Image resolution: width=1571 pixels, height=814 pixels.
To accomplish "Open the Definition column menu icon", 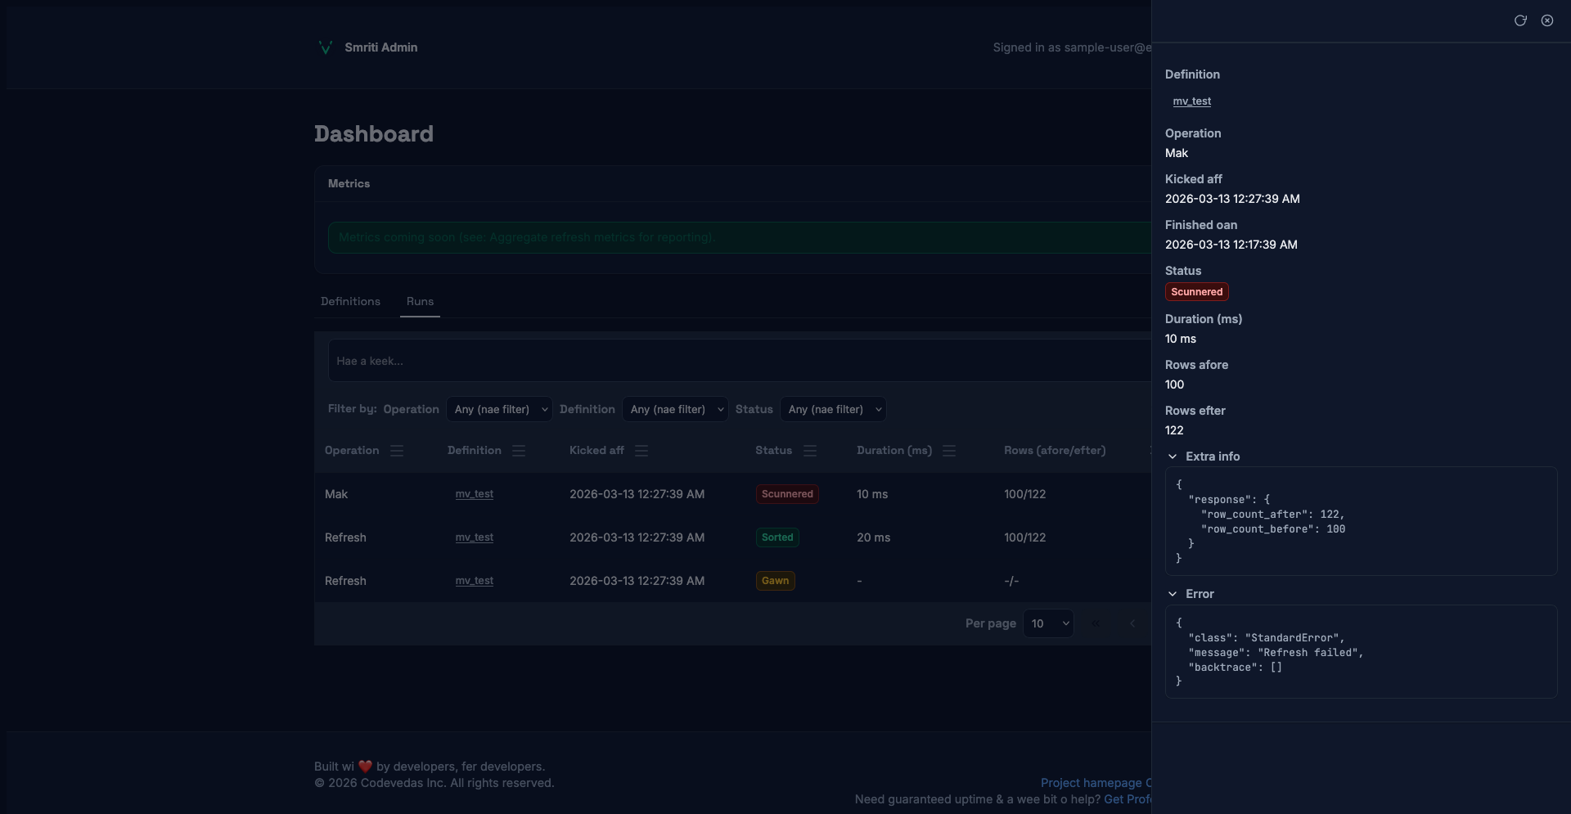I will (519, 451).
